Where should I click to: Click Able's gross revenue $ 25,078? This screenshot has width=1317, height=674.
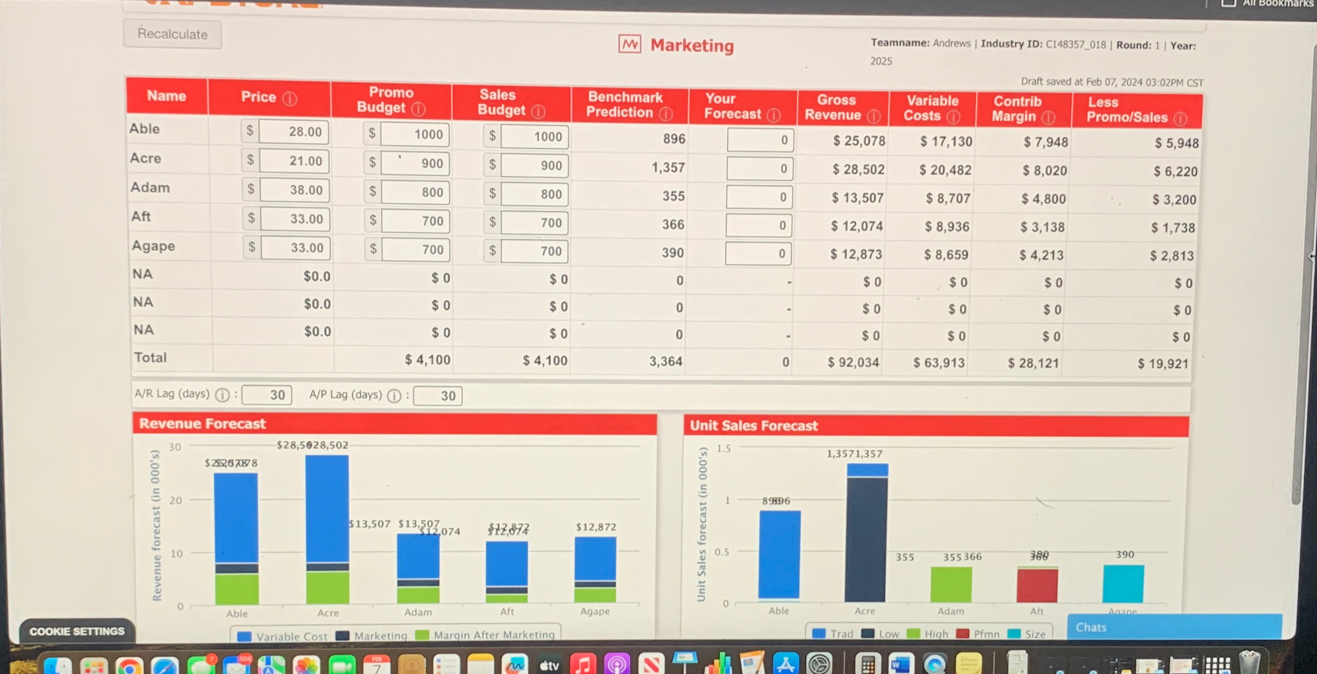[x=859, y=141]
